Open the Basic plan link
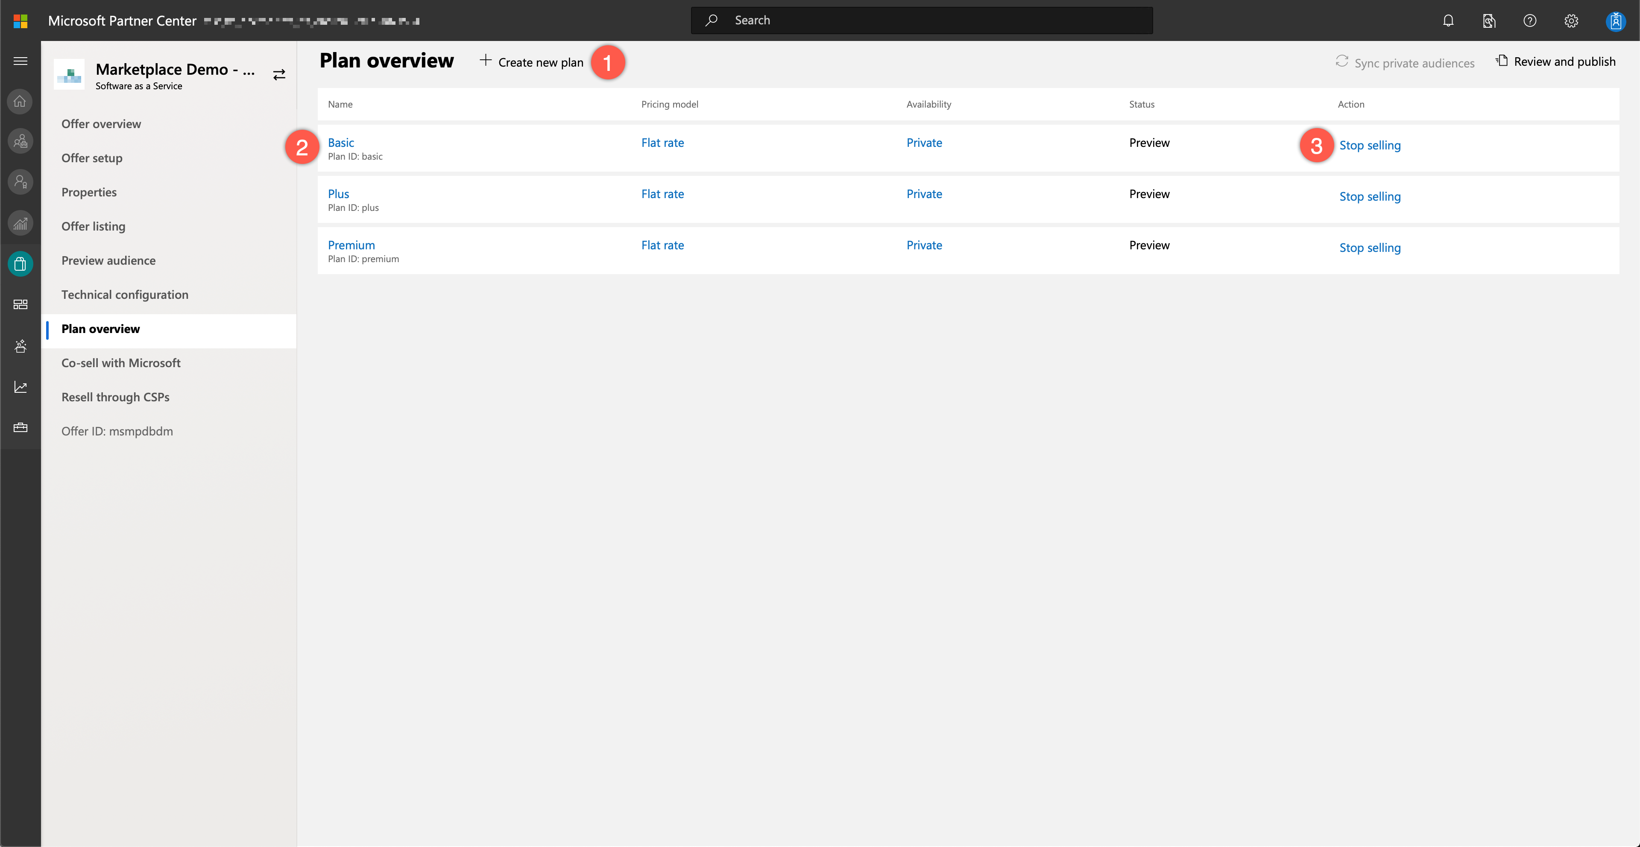This screenshot has width=1640, height=847. pyautogui.click(x=341, y=143)
